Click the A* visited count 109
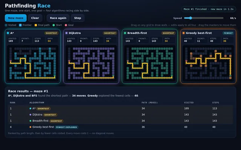This screenshot has width=241, height=150. pos(11,41)
